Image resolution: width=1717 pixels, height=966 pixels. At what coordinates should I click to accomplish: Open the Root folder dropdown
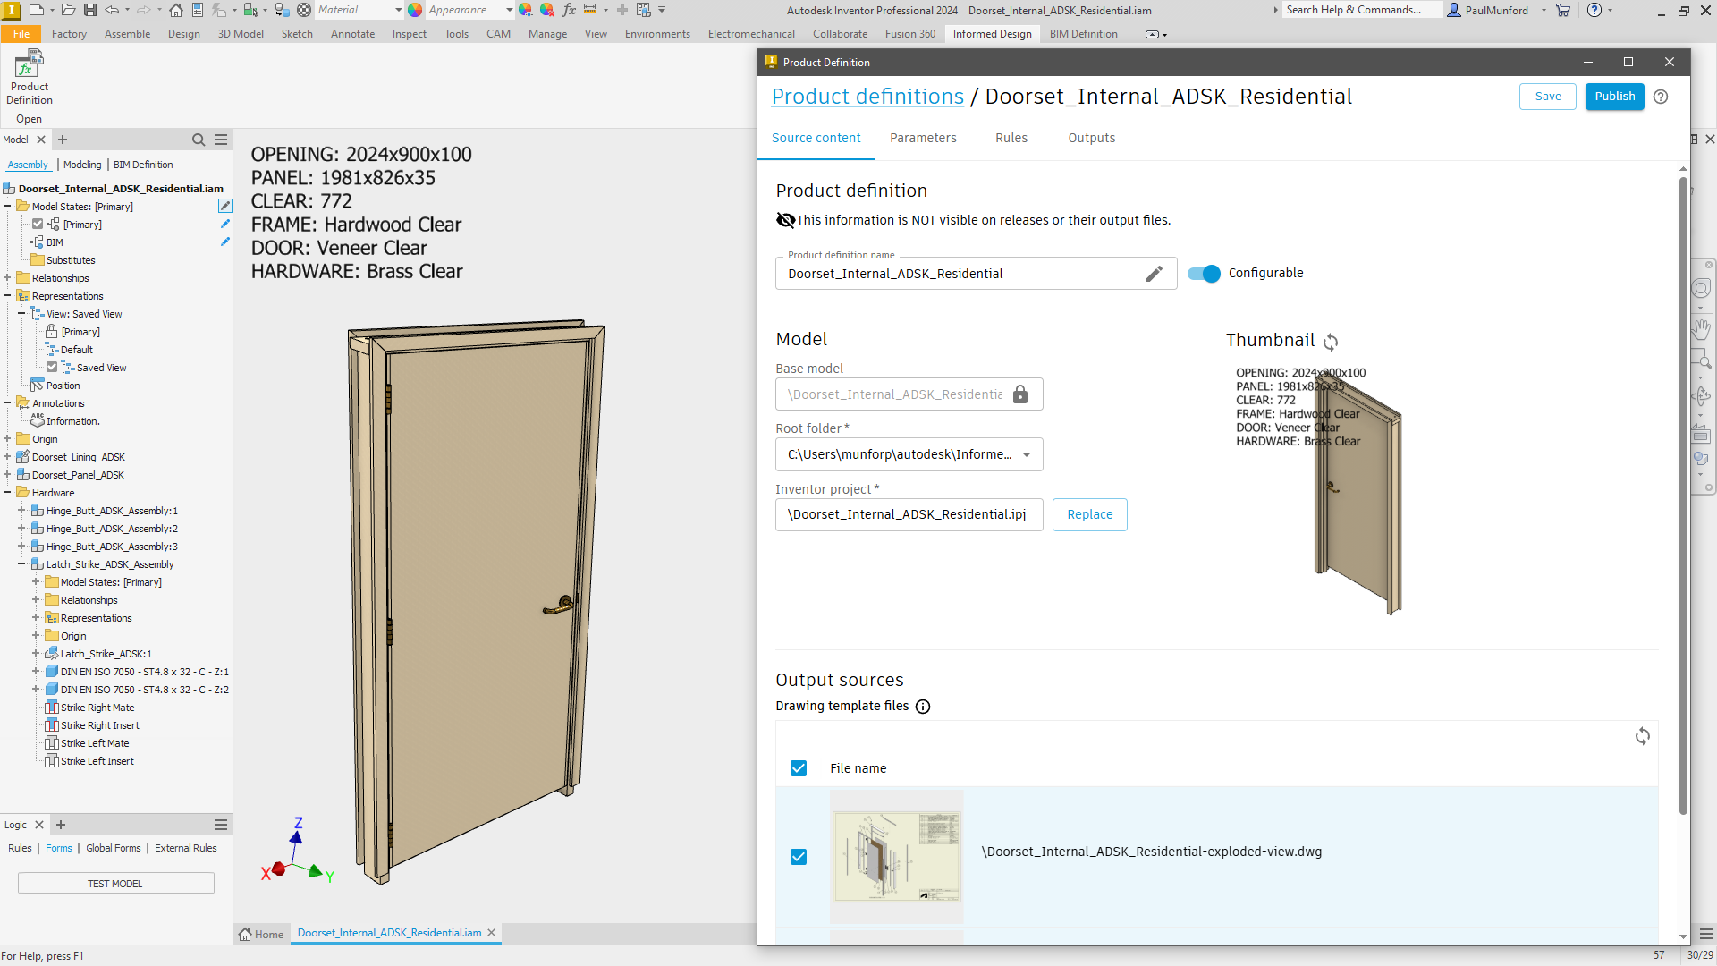1027,454
